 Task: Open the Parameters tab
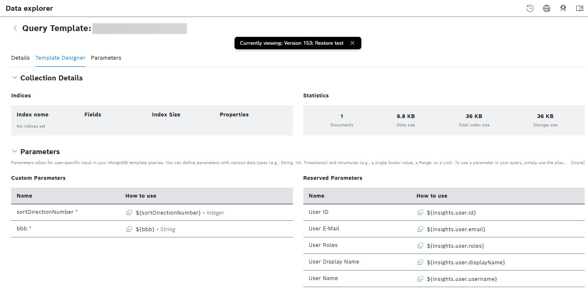(106, 58)
